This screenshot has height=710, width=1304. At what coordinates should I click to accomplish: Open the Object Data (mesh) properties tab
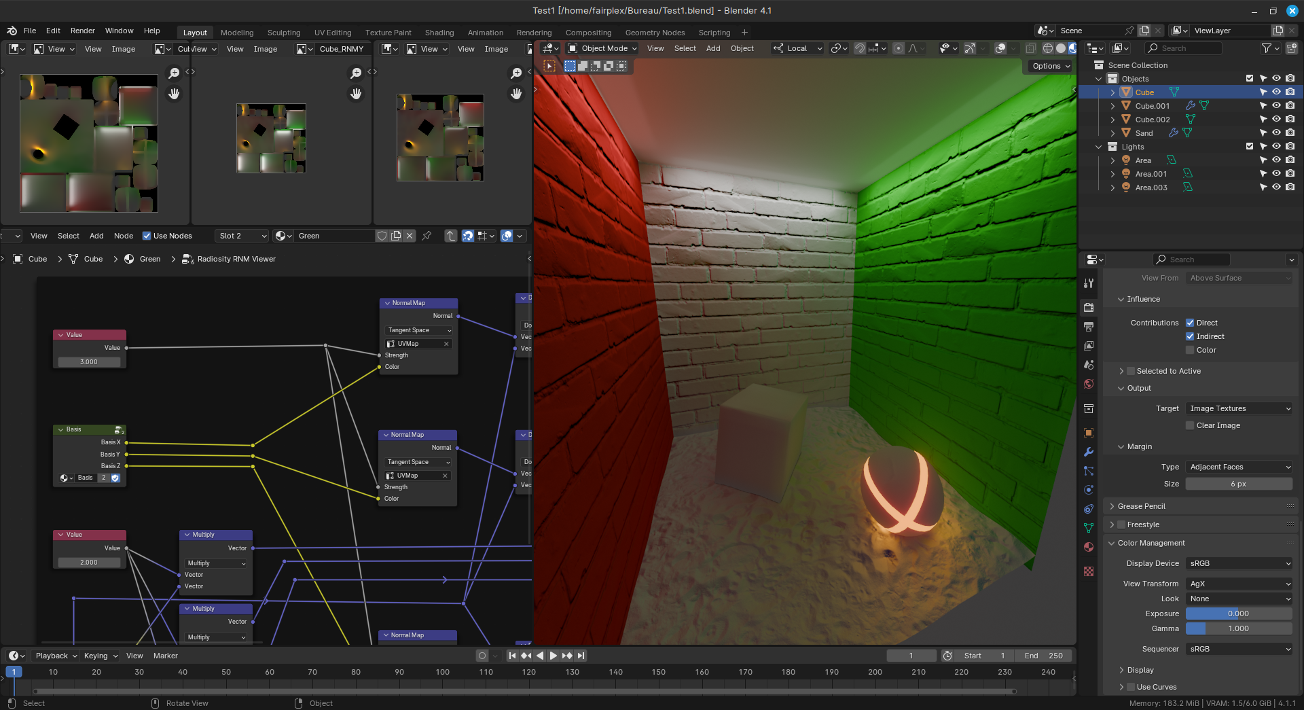(1089, 528)
